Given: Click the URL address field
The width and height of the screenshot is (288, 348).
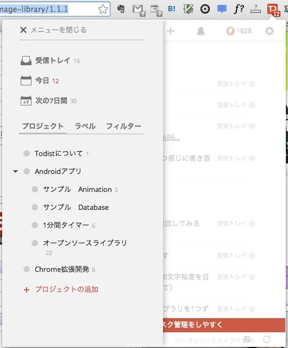Looking at the screenshot, I should pyautogui.click(x=55, y=9).
